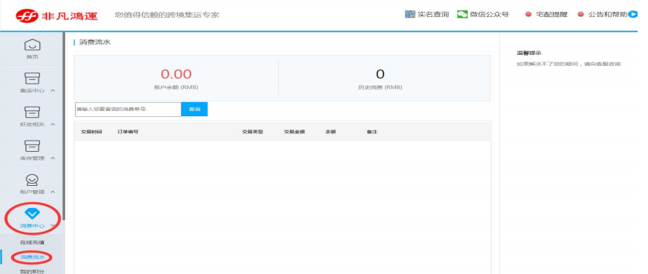Viewport: 648px width, 274px height.
Task: Click the 历史消费 (RMB) label
Action: 380,87
